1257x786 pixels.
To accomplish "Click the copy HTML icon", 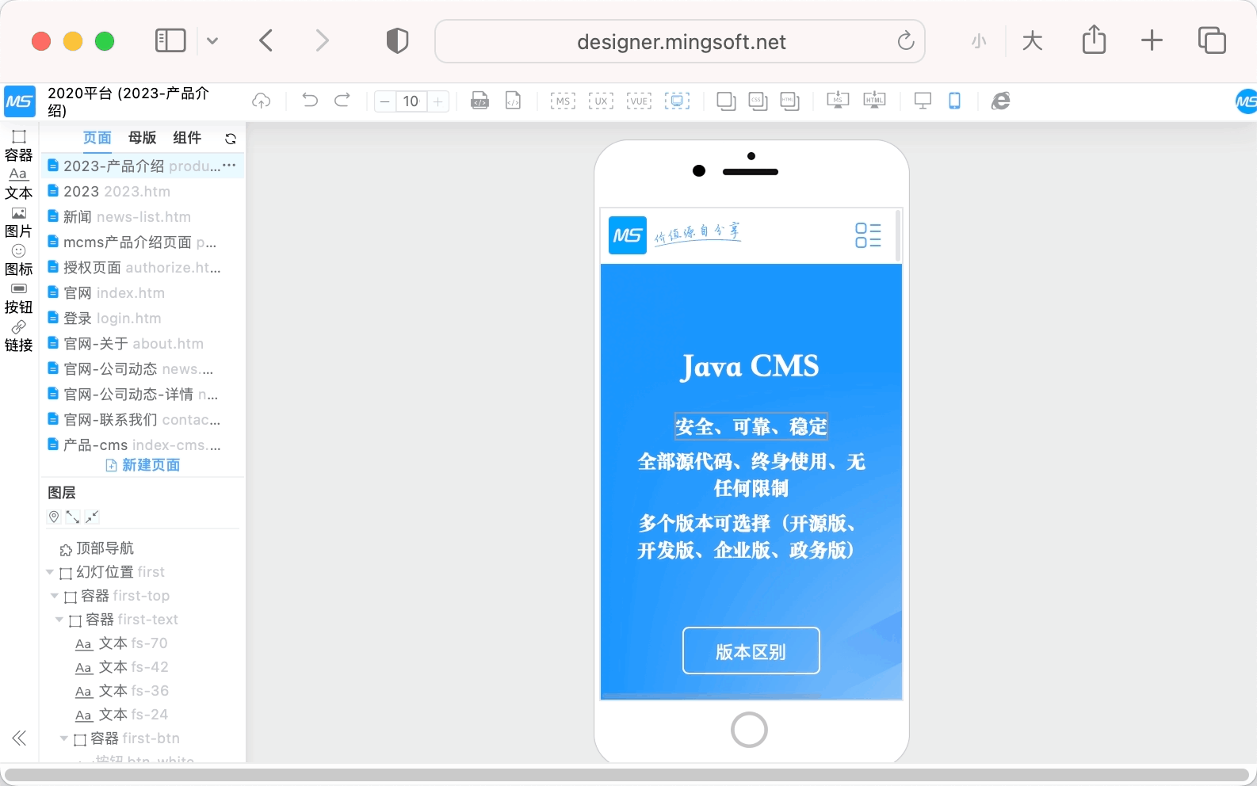I will [789, 101].
